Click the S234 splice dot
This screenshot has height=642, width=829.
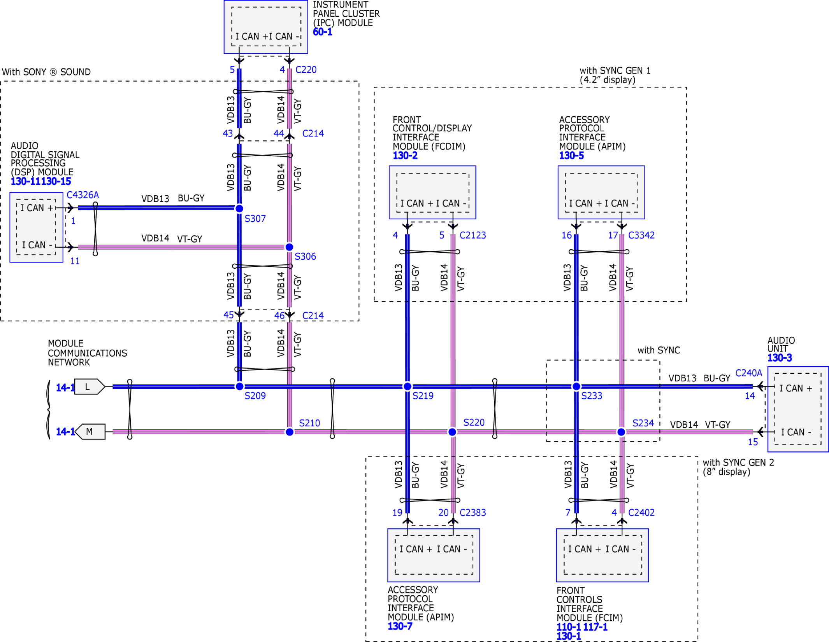tap(621, 432)
